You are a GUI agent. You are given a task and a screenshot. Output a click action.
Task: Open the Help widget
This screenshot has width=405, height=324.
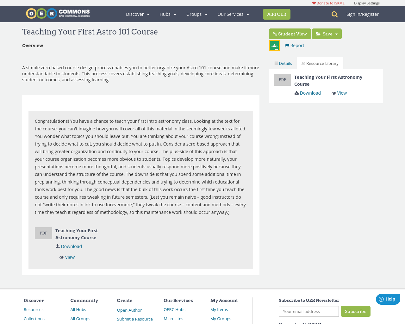(388, 299)
